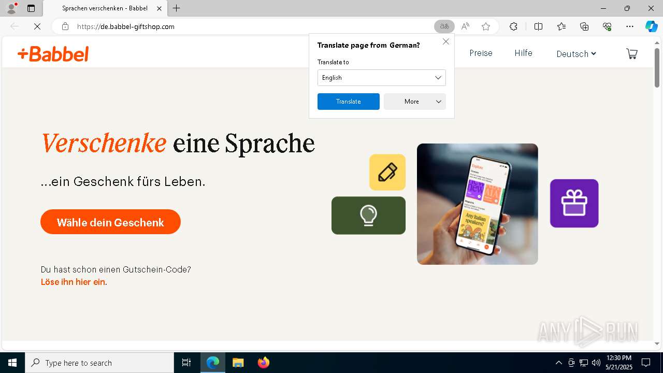This screenshot has height=373, width=663.
Task: Click the Translate button
Action: coord(348,102)
